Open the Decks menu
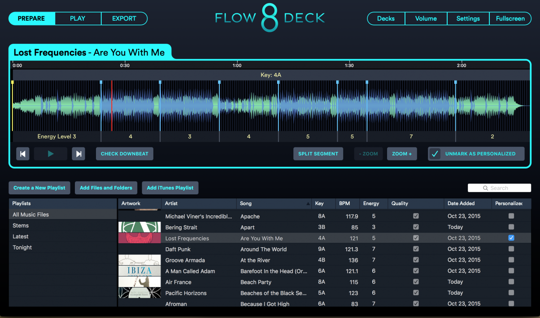Image resolution: width=540 pixels, height=318 pixels. 386,18
